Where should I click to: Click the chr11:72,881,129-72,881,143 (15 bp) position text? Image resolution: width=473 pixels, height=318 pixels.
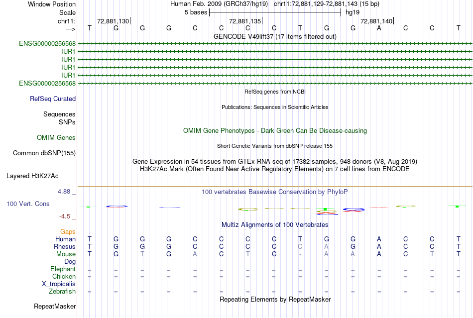coord(327,4)
